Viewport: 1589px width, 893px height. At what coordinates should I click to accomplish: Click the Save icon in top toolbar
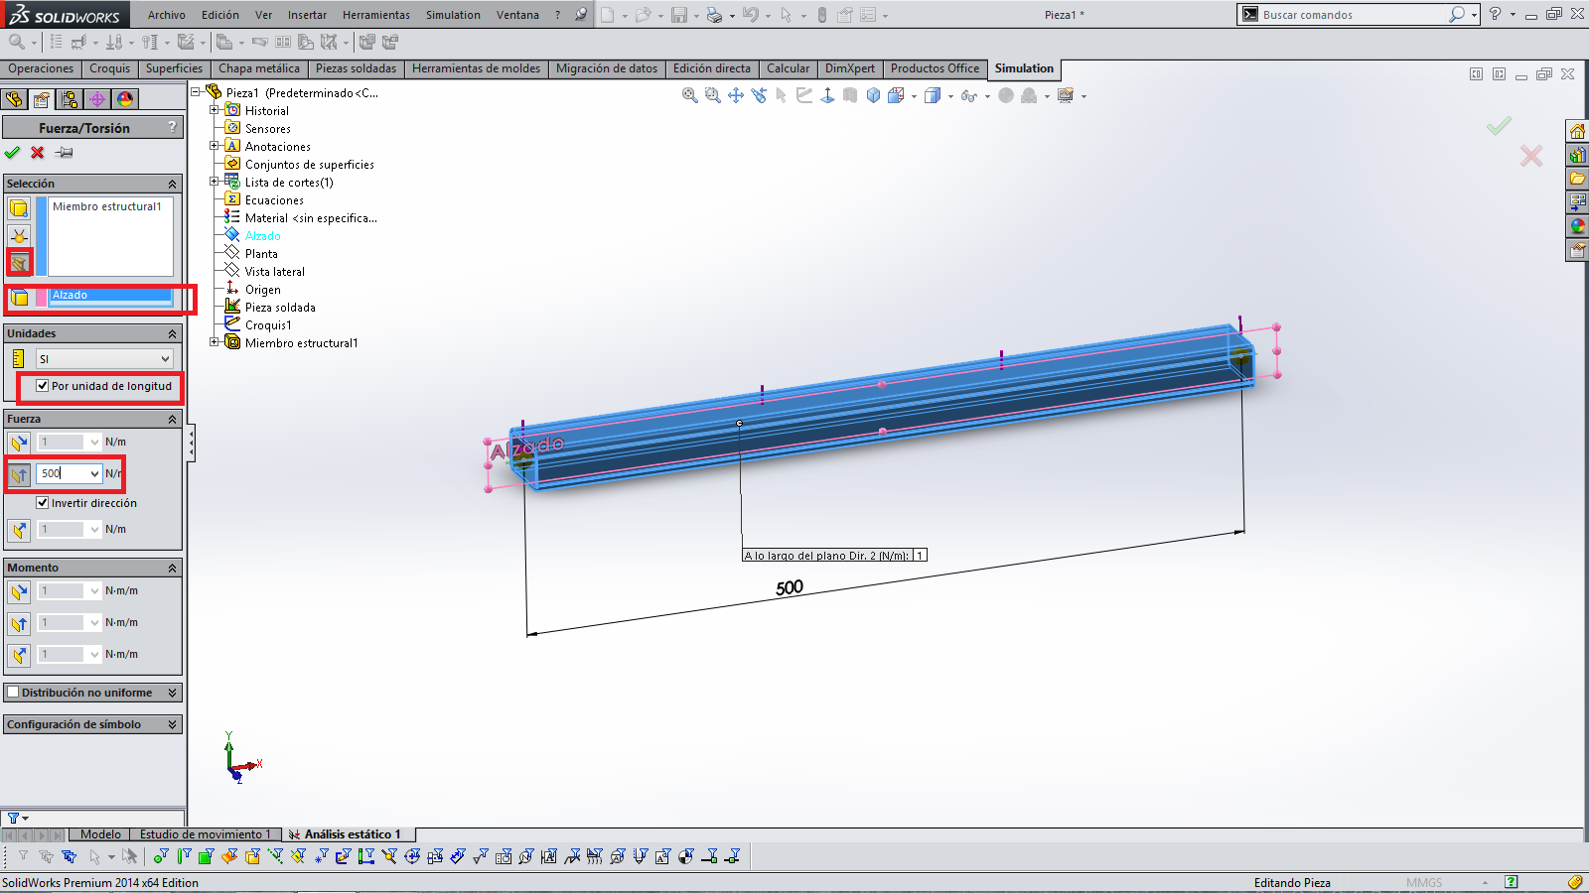pos(679,15)
